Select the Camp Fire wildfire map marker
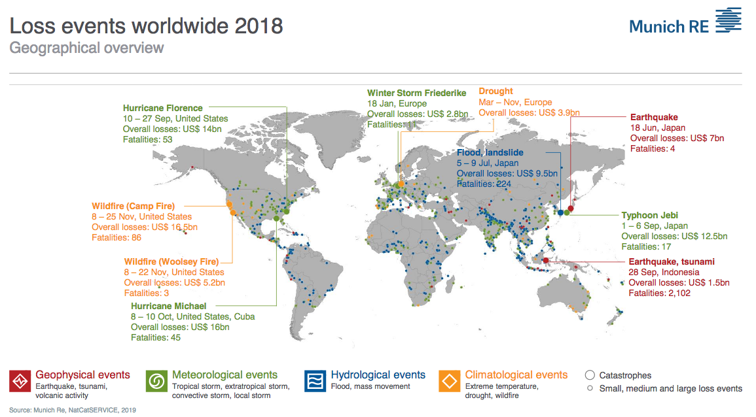Image resolution: width=756 pixels, height=417 pixels. 230,205
